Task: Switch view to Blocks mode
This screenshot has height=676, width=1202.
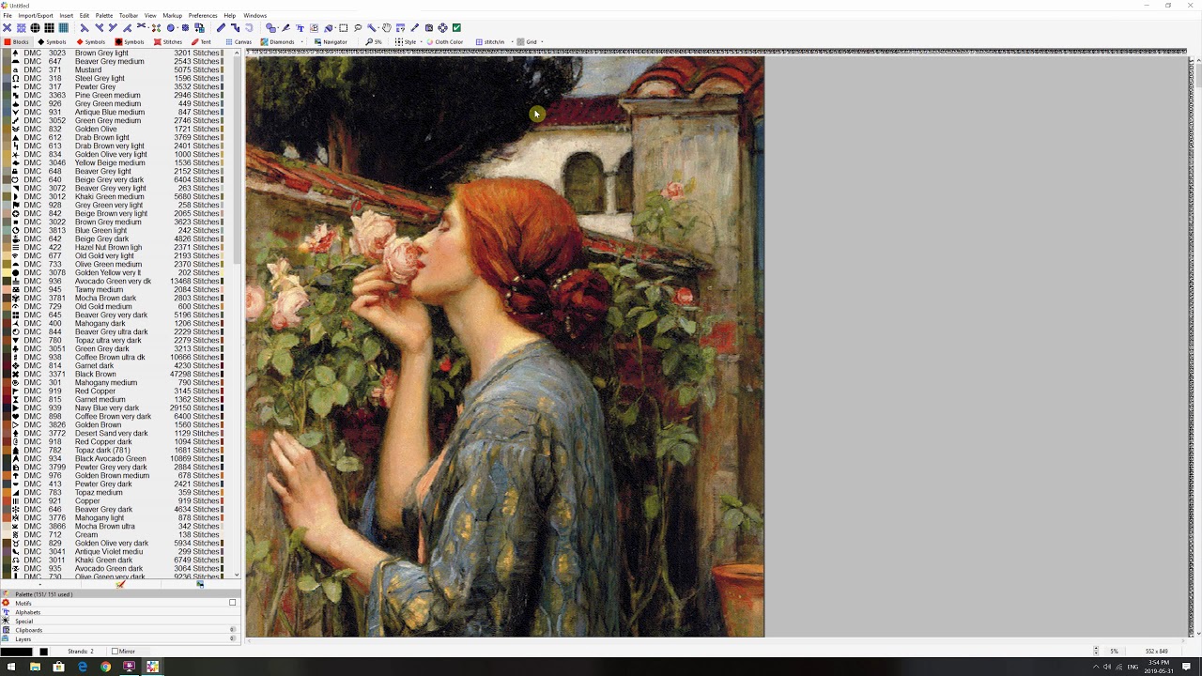Action: pyautogui.click(x=17, y=42)
